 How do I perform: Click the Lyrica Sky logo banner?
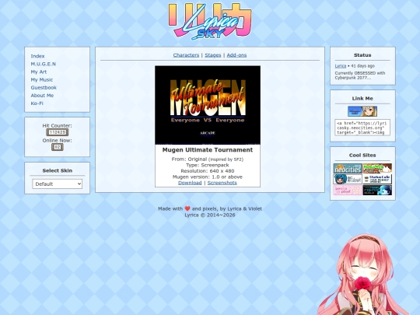210,22
